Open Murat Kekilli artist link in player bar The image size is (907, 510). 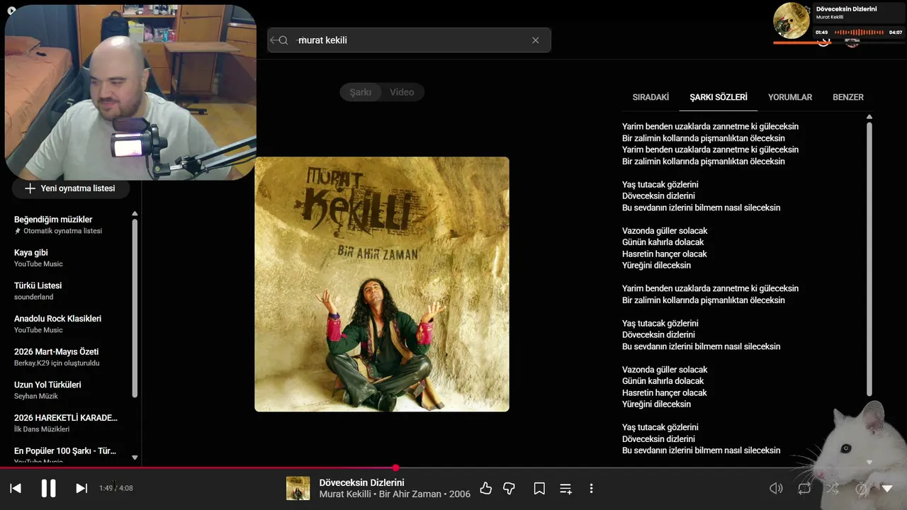click(345, 494)
